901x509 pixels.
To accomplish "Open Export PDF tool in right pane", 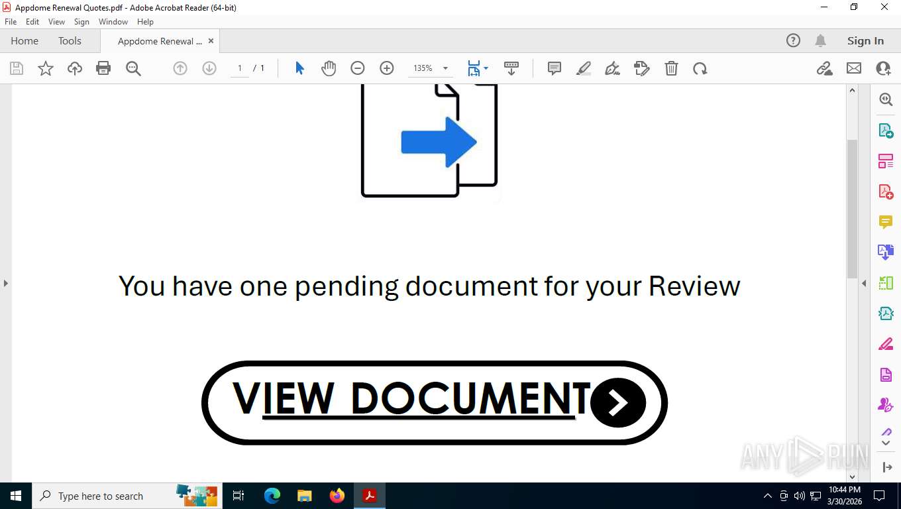I will [886, 131].
